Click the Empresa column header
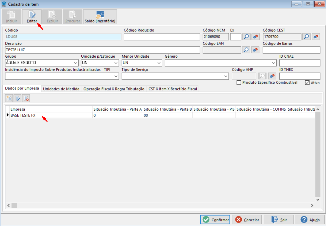326x226 pixels. coord(51,109)
